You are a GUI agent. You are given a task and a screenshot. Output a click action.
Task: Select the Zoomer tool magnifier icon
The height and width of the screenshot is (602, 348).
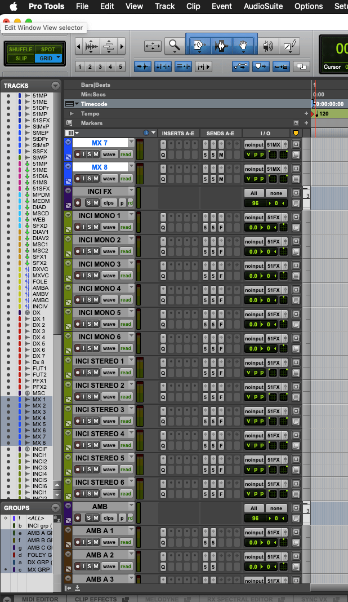(175, 46)
